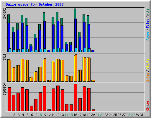Screen dimensions: 151x118
Task: Click day 30 on the x-axis
Action: pyautogui.click(x=137, y=115)
